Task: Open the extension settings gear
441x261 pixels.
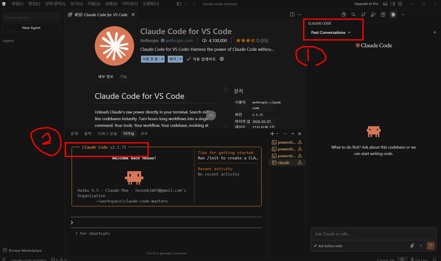Action: click(x=222, y=59)
